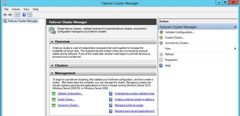This screenshot has width=240, height=116.
Task: Click green arrow icon beside Validate Configuration link
Action: (x=54, y=94)
